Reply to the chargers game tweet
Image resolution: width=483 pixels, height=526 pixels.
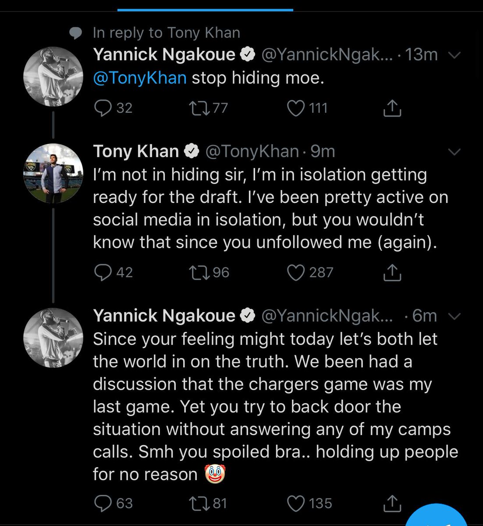point(103,503)
